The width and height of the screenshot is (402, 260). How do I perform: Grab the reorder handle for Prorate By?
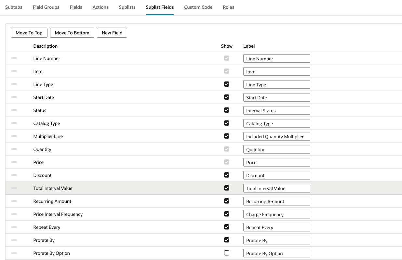[14, 240]
